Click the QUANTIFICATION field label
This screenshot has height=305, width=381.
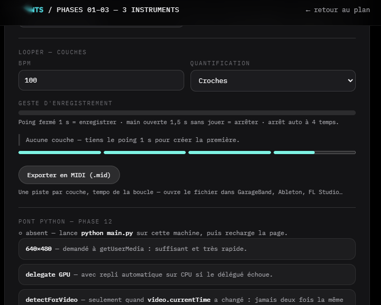(x=220, y=64)
